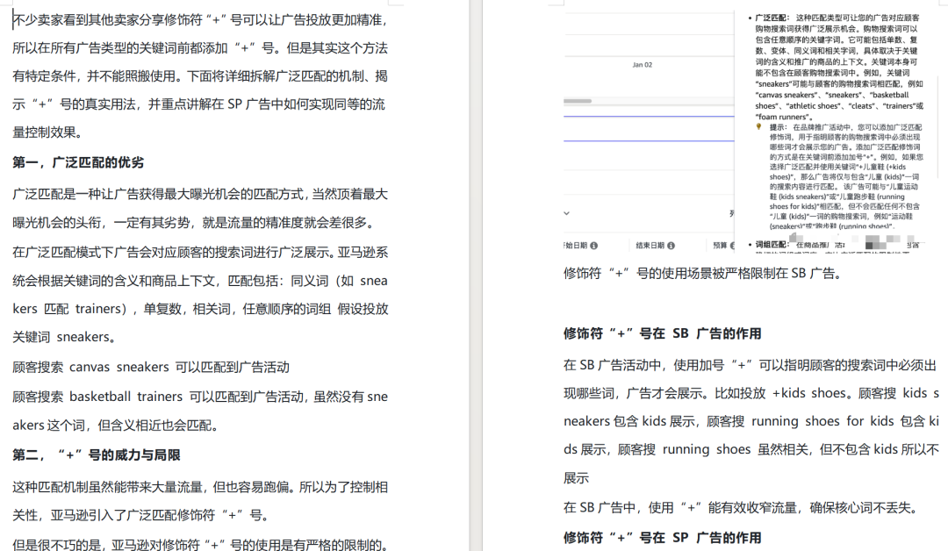Collapse the embedded Amazon table section
948x551 pixels.
tap(565, 215)
